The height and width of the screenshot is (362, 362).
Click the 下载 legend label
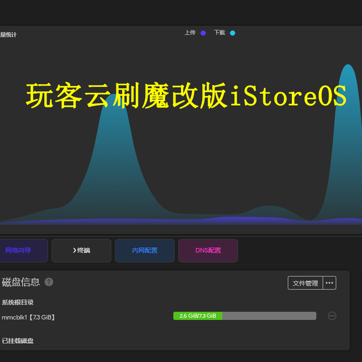point(219,33)
